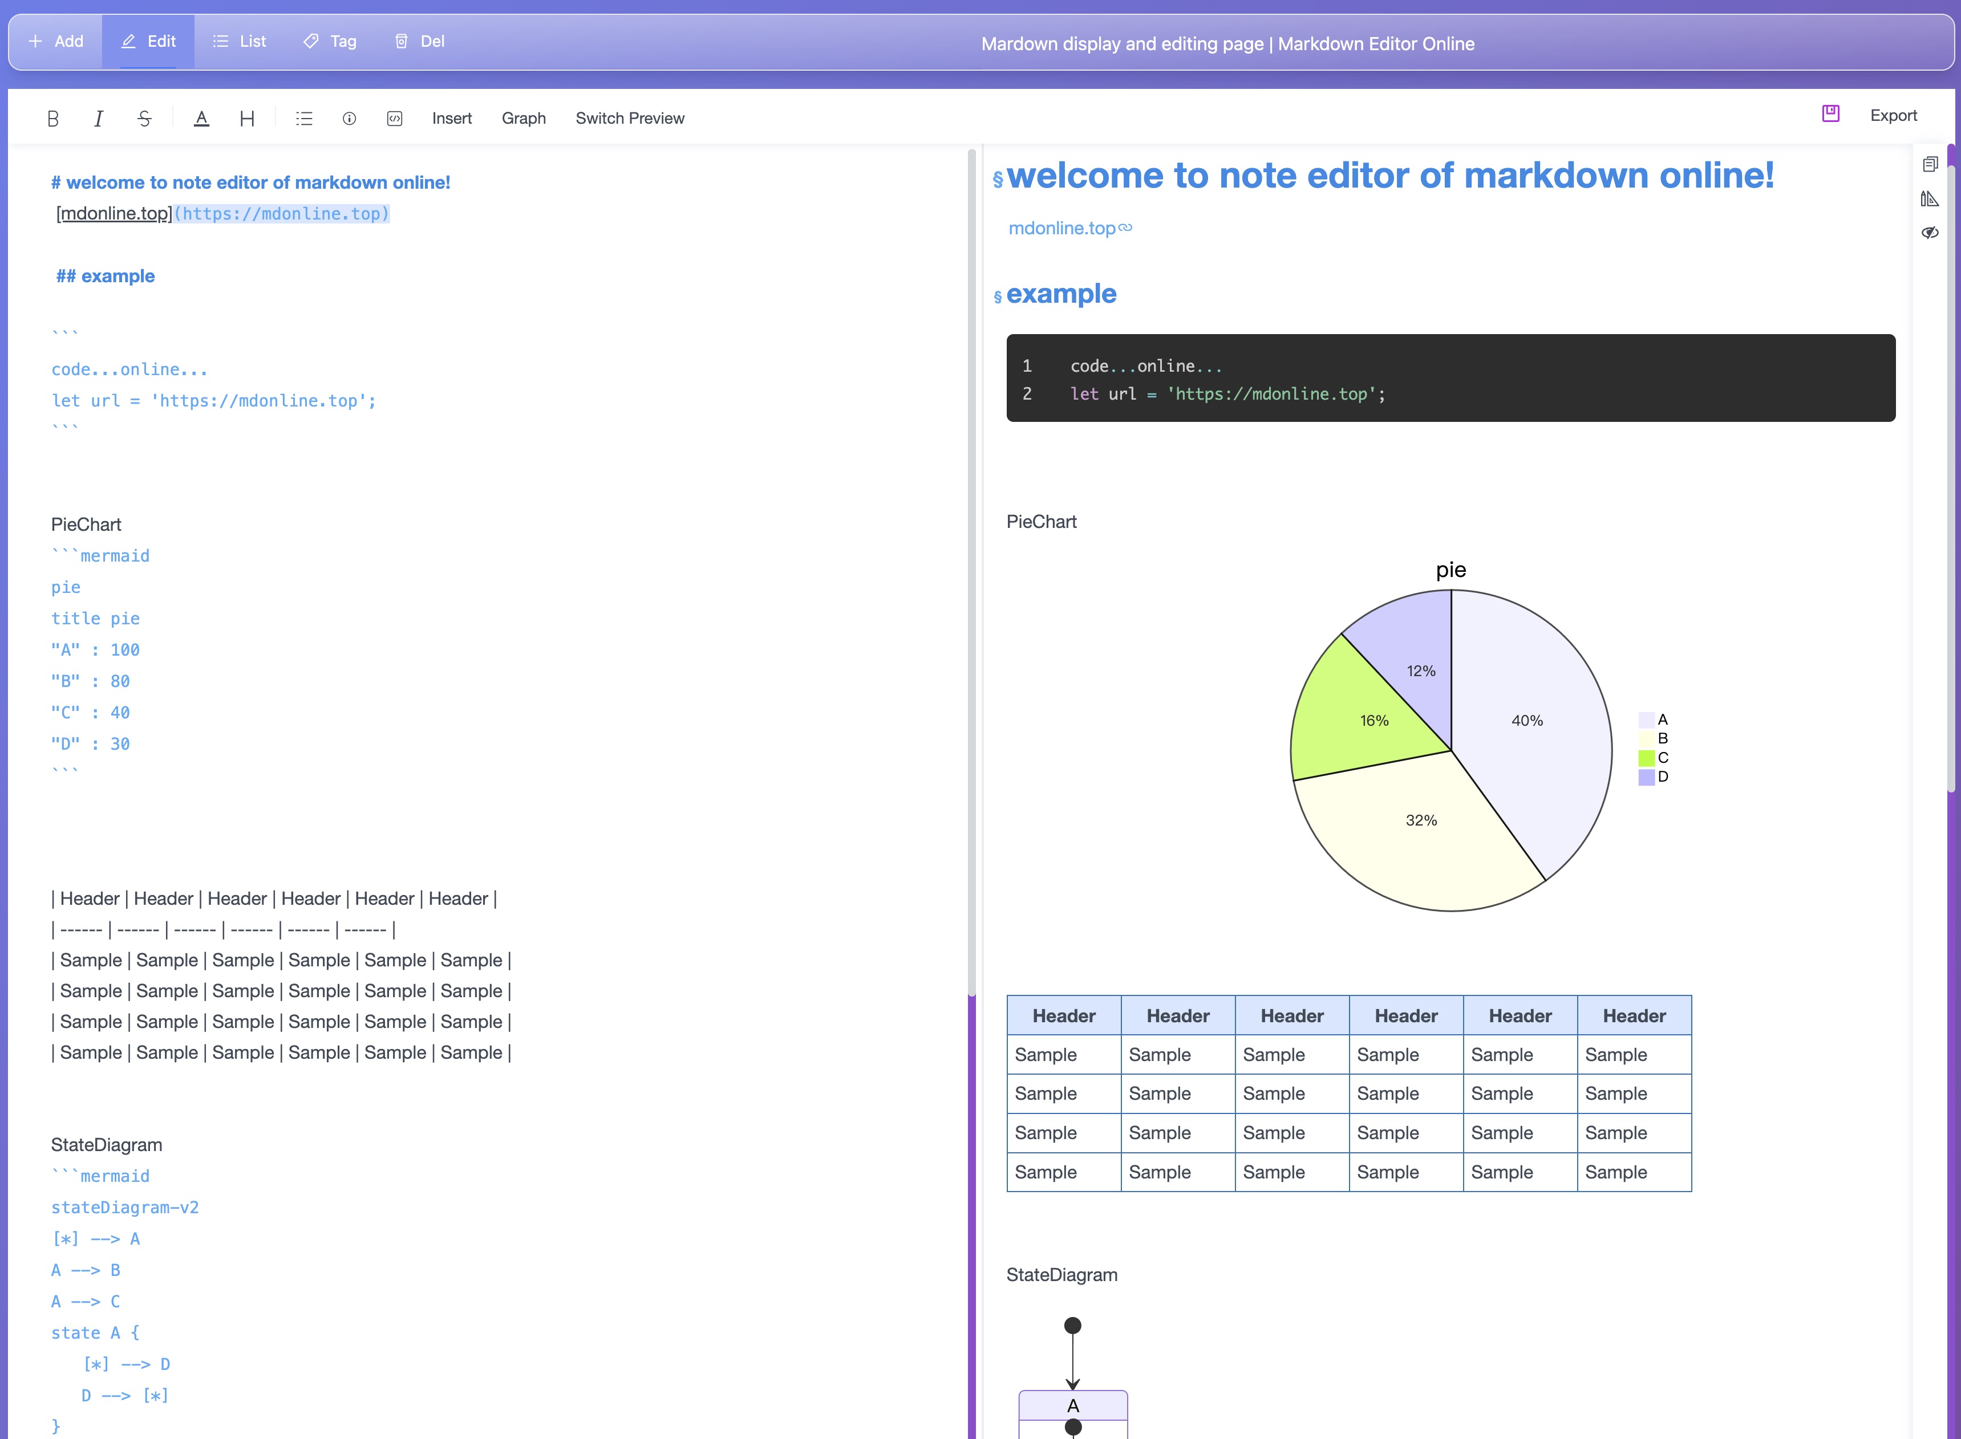Screen dimensions: 1961x1439
Task: Open the H heading tool
Action: 248,119
